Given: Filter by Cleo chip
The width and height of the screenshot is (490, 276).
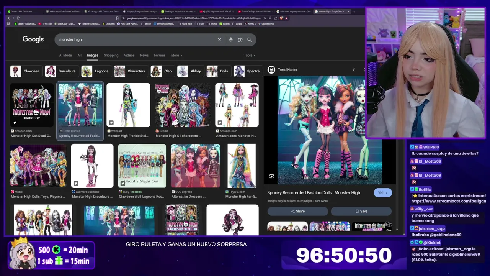Looking at the screenshot, I should point(162,71).
